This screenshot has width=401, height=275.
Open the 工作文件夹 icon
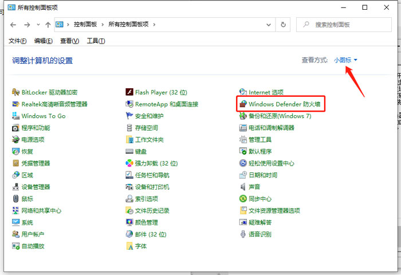tap(129, 139)
